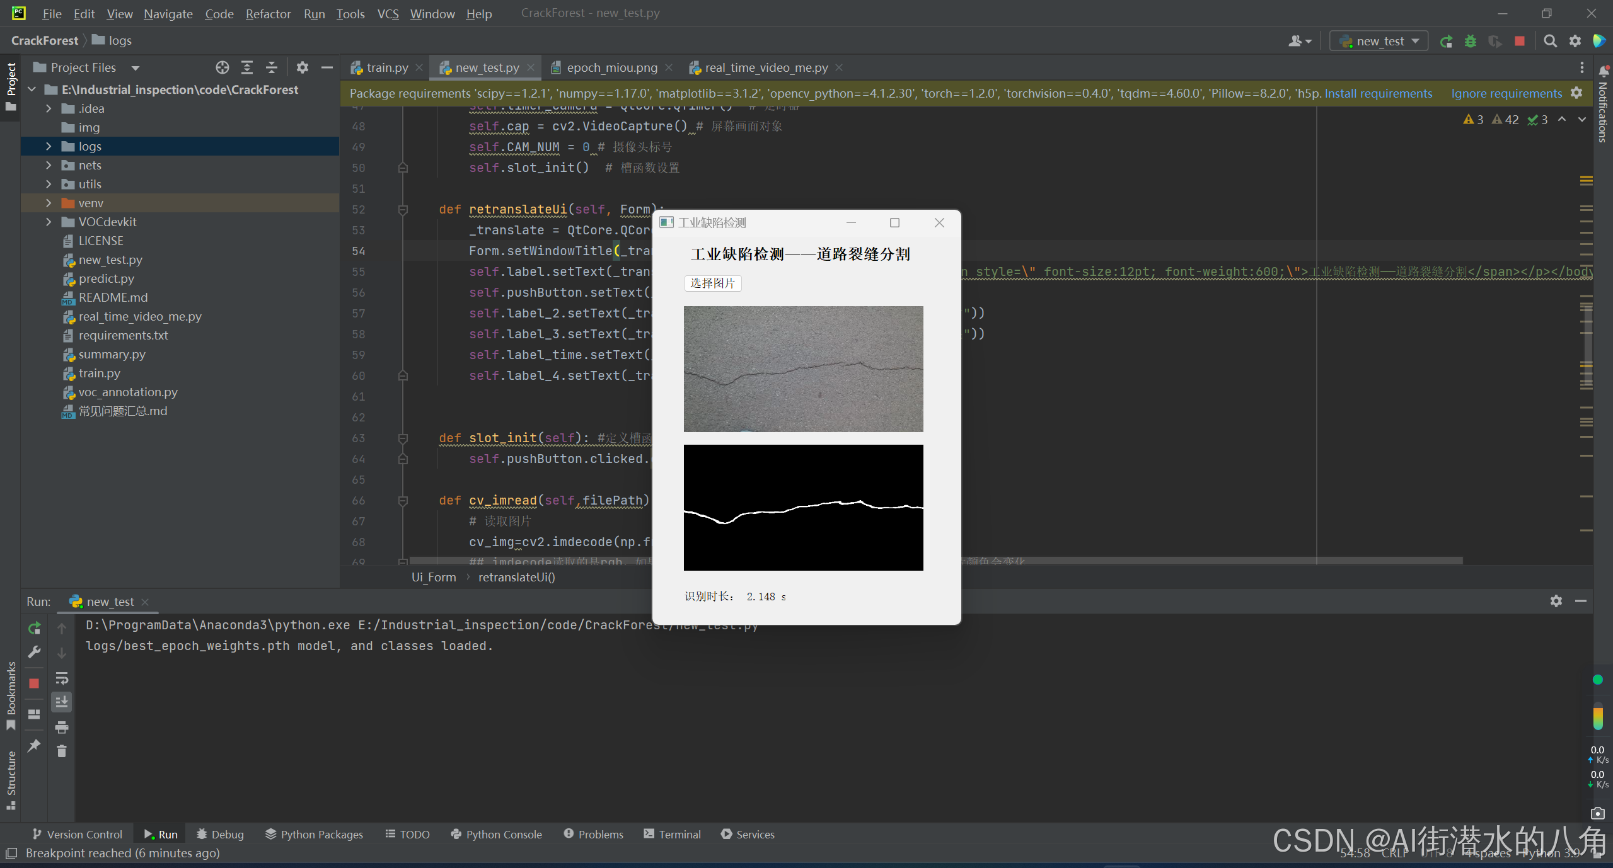The image size is (1613, 868).
Task: Click the trash icon to clear console output
Action: point(61,751)
